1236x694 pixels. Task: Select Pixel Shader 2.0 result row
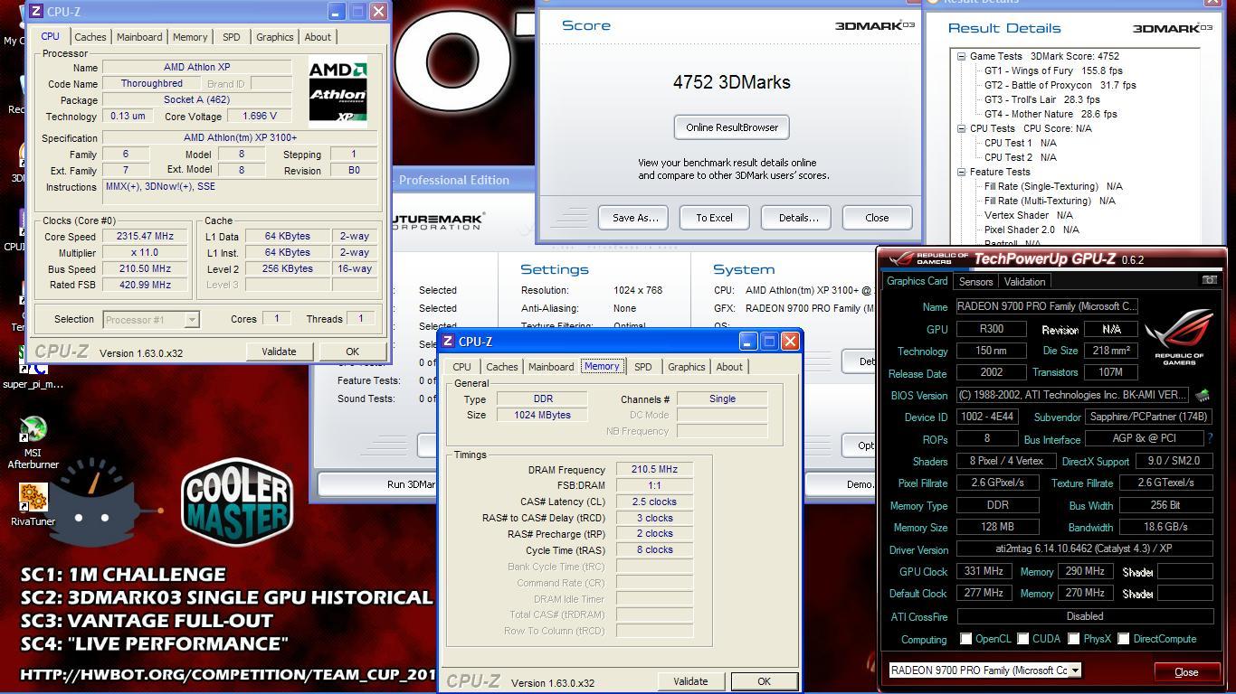(x=1032, y=230)
